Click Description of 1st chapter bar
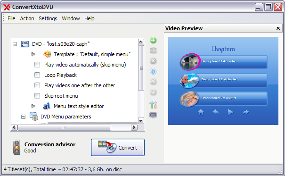The image size is (285, 176). (234, 62)
